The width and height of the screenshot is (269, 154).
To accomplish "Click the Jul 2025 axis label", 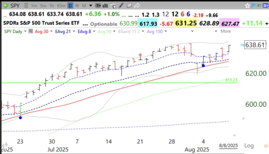I will [x=58, y=149].
